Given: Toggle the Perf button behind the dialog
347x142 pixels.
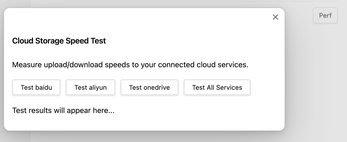Looking at the screenshot, I should 325,15.
